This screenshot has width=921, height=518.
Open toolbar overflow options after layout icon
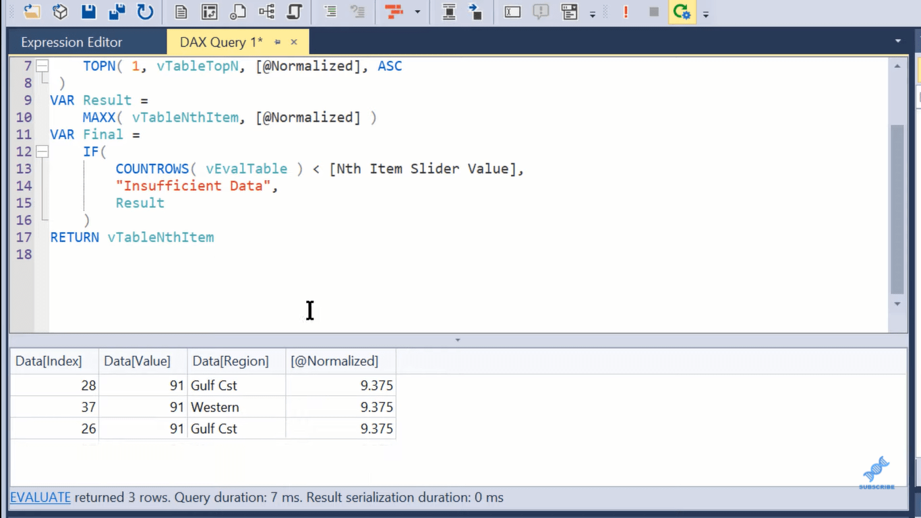593,13
